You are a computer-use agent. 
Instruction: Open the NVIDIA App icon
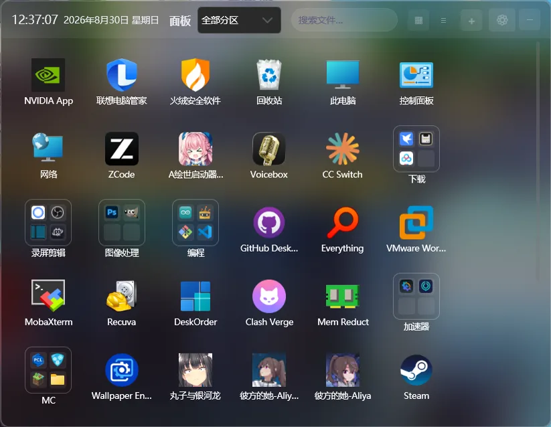(48, 75)
